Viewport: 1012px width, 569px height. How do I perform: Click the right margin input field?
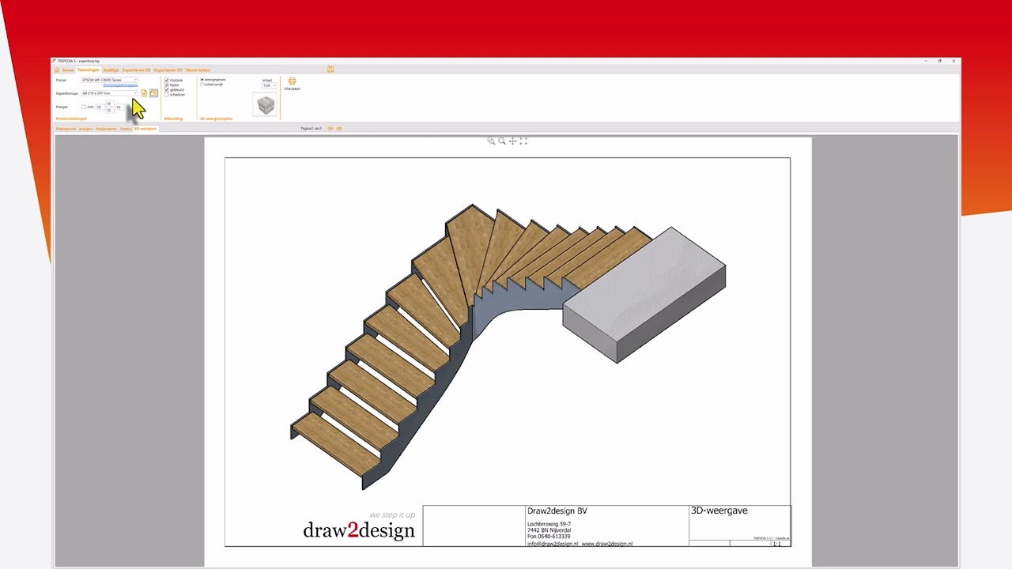pyautogui.click(x=119, y=107)
